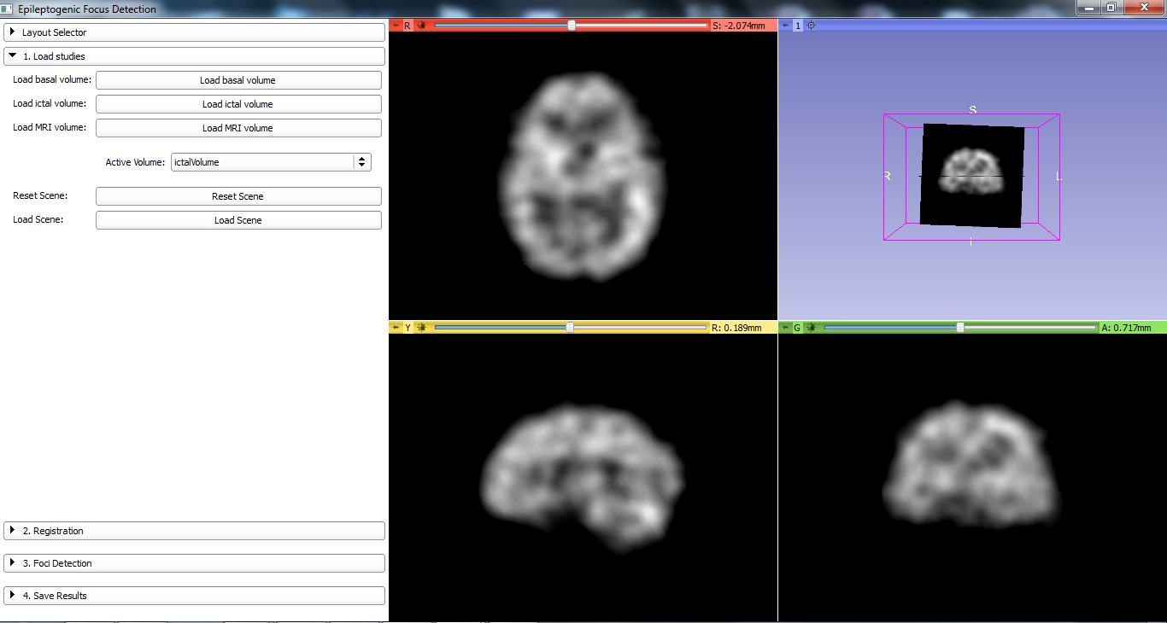The height and width of the screenshot is (623, 1167).
Task: Collapse the 1. Load studies section
Action: pos(195,56)
